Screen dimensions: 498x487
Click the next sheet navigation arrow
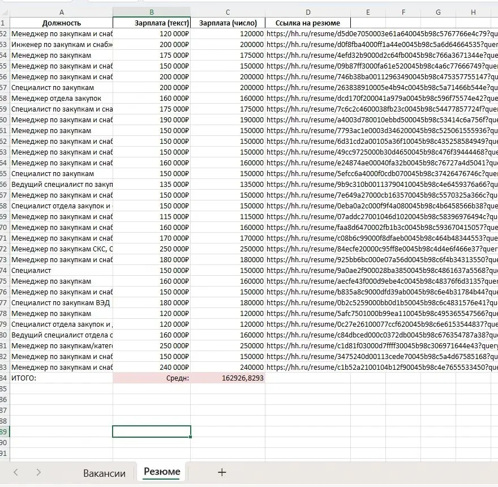pos(38,472)
